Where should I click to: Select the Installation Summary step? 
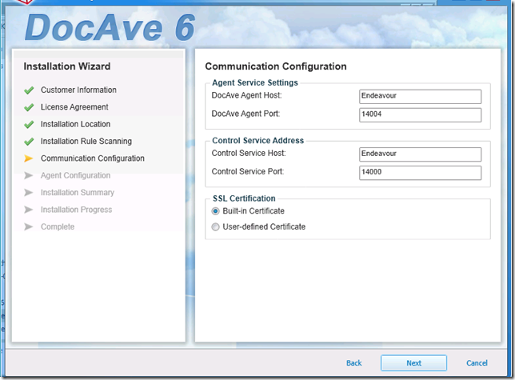click(78, 193)
